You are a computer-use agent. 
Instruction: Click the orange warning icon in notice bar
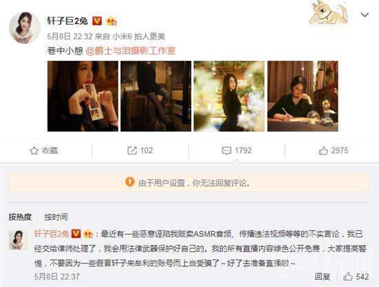[x=130, y=182]
